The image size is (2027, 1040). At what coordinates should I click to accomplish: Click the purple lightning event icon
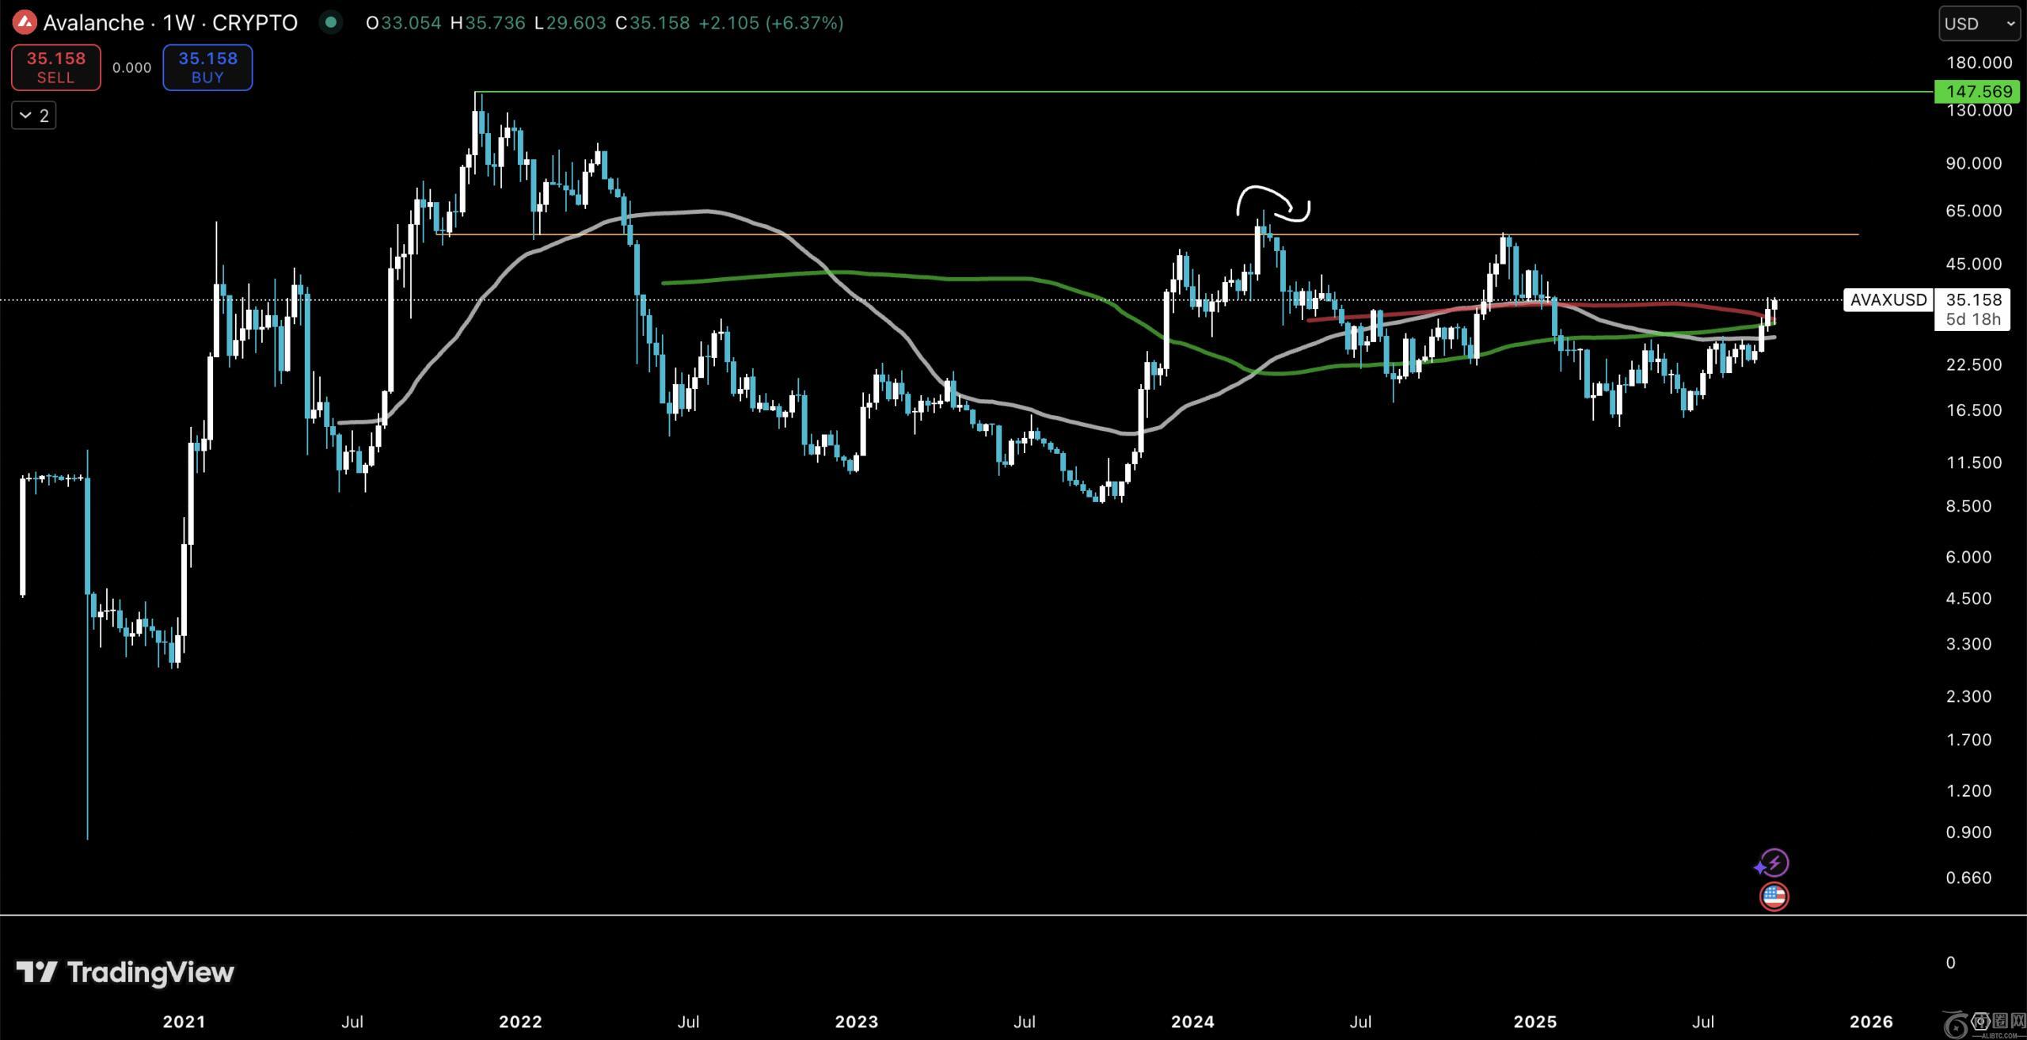tap(1774, 863)
